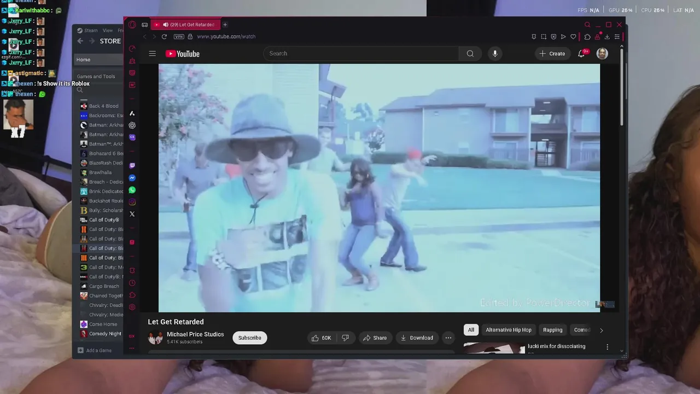Open STORE tab in Steam
This screenshot has width=700, height=394.
point(110,41)
